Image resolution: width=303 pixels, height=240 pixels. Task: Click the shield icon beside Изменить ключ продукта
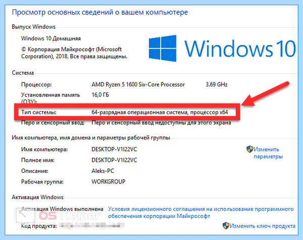[226, 226]
